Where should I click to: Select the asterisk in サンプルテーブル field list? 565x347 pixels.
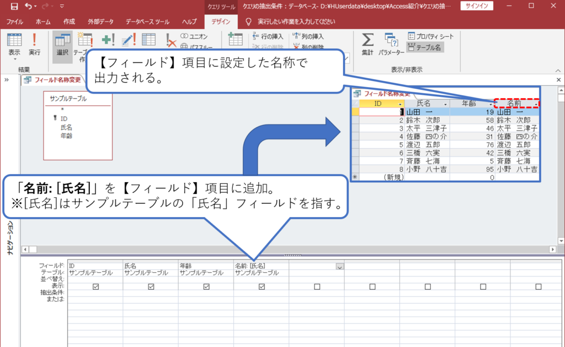(x=62, y=109)
